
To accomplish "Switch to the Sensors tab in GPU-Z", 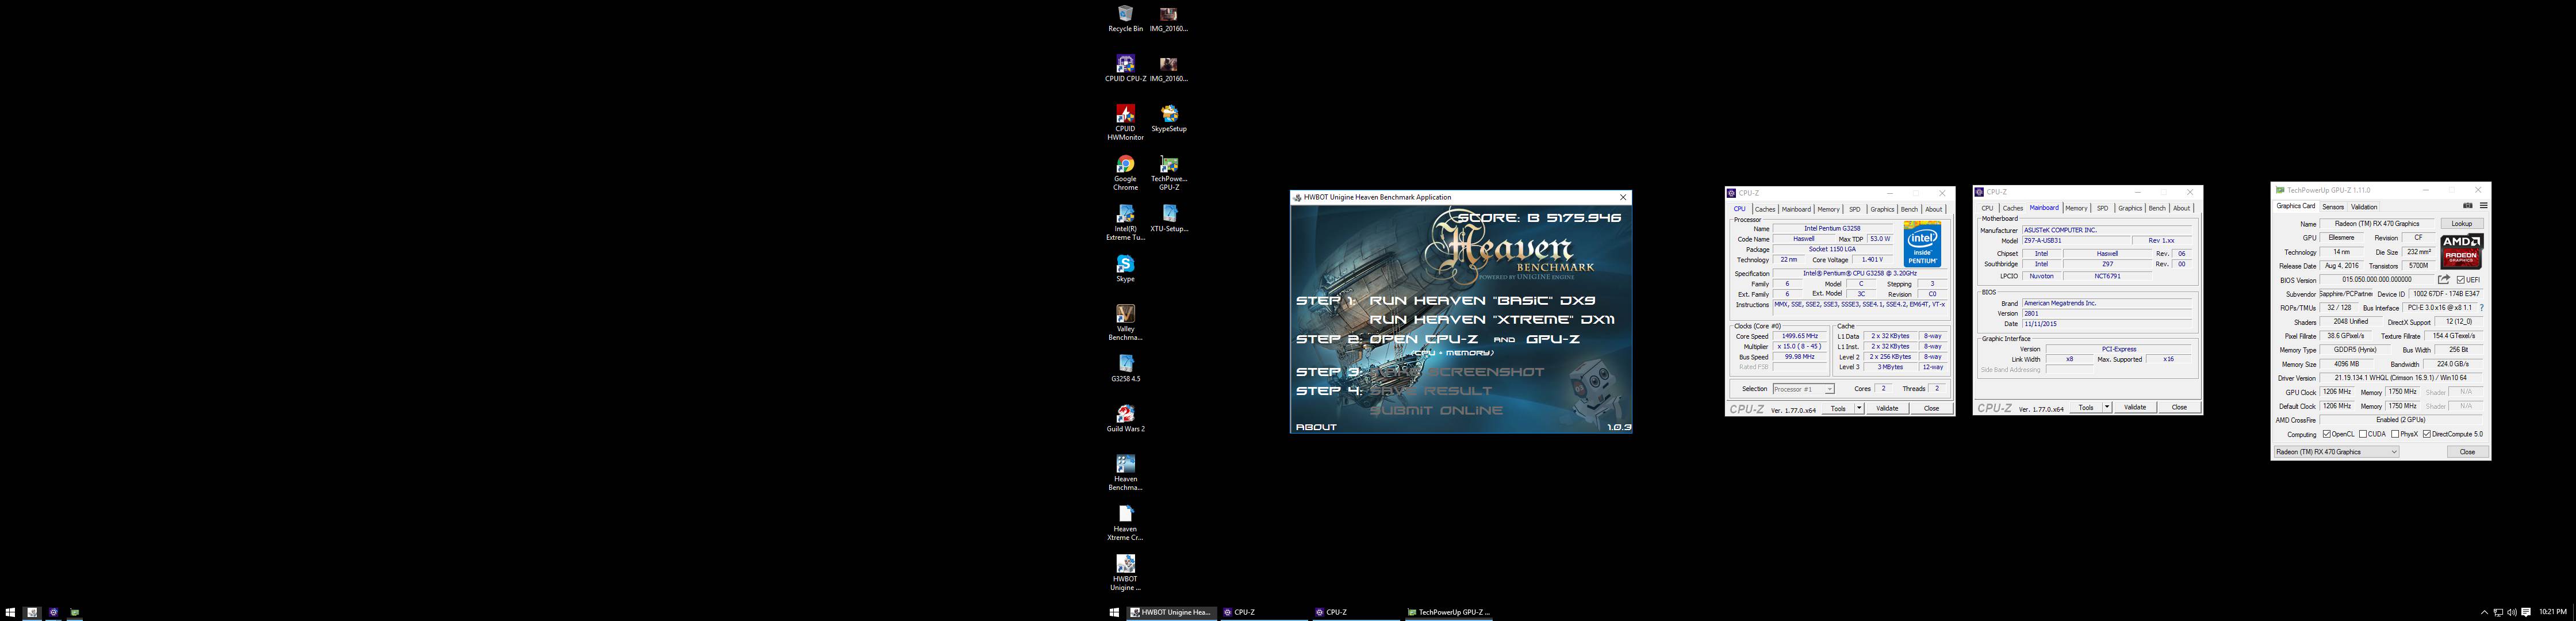I will click(x=2333, y=207).
